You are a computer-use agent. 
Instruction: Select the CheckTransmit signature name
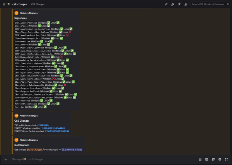pos(22,101)
